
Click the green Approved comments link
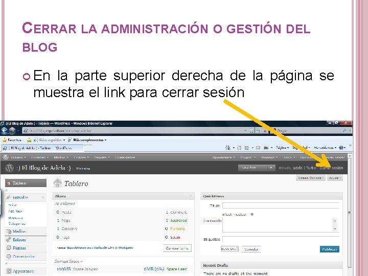178,220
